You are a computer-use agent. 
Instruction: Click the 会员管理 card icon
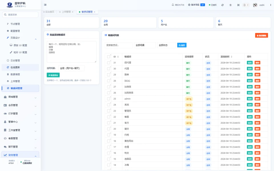(x=5, y=105)
